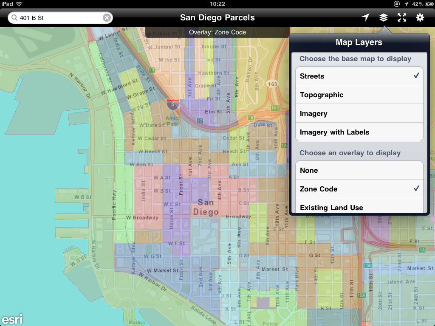
Task: Tap the exit 15B marker on the map
Action: coord(367,265)
